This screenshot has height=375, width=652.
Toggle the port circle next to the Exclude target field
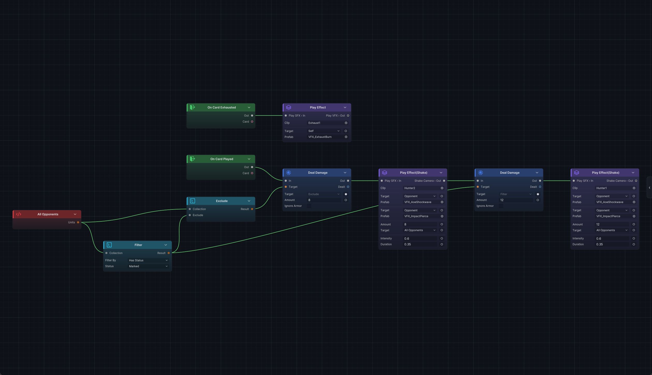346,194
